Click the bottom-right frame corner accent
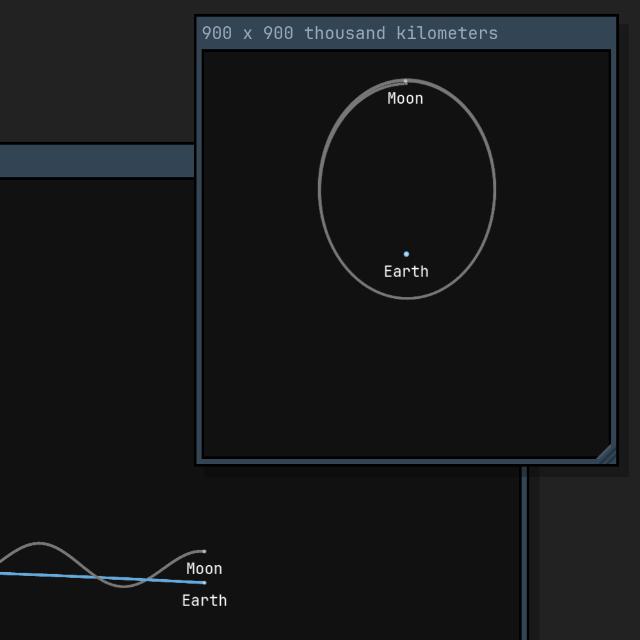 pyautogui.click(x=607, y=454)
